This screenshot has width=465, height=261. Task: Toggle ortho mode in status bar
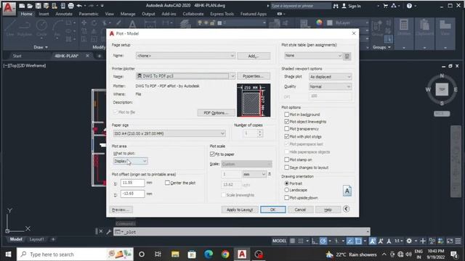point(315,241)
